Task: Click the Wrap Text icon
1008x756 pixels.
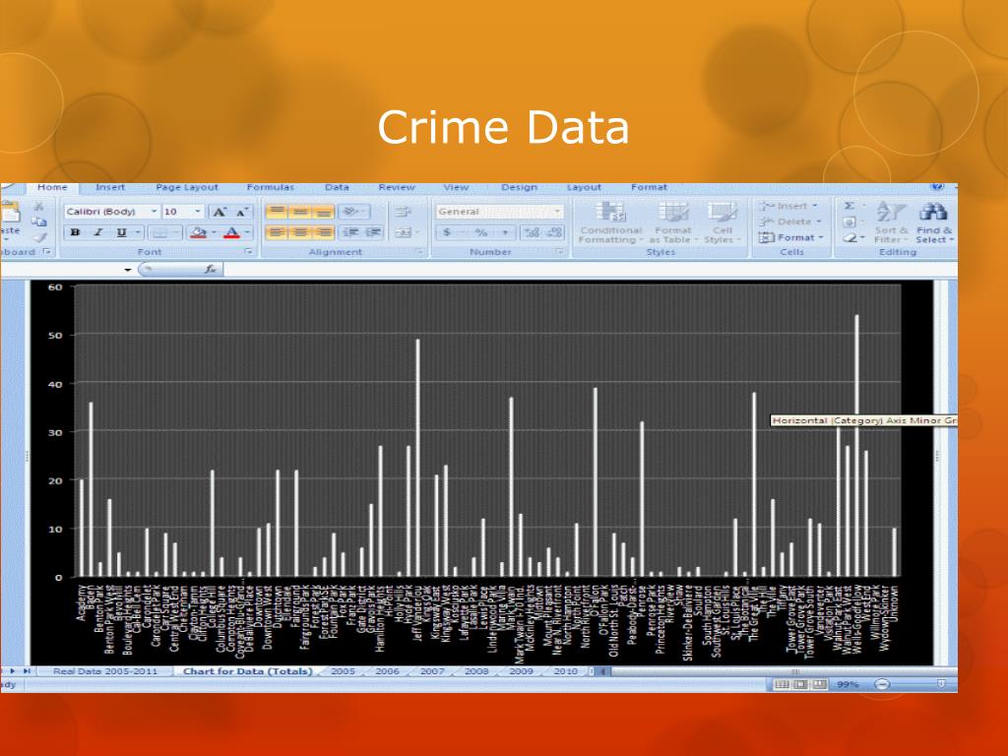Action: click(x=403, y=212)
